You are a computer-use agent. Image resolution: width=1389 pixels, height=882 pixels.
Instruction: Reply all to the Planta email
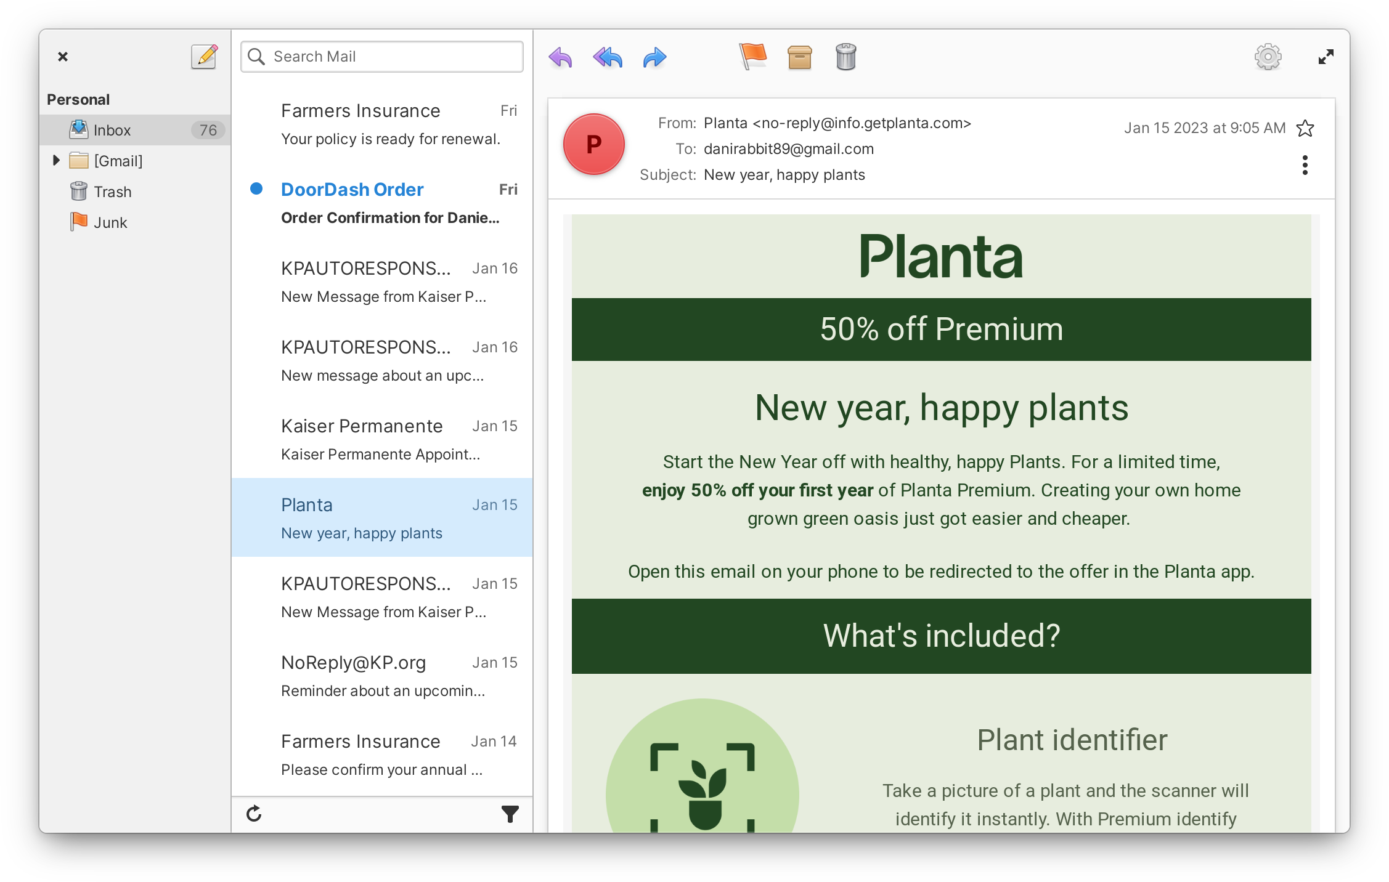pos(606,57)
